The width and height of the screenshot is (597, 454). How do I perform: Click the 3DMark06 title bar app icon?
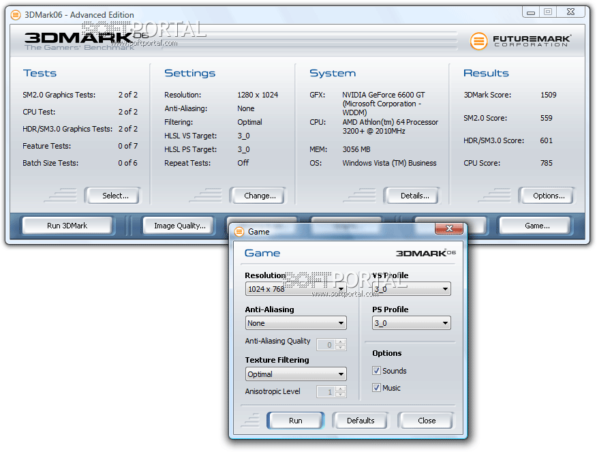16,15
